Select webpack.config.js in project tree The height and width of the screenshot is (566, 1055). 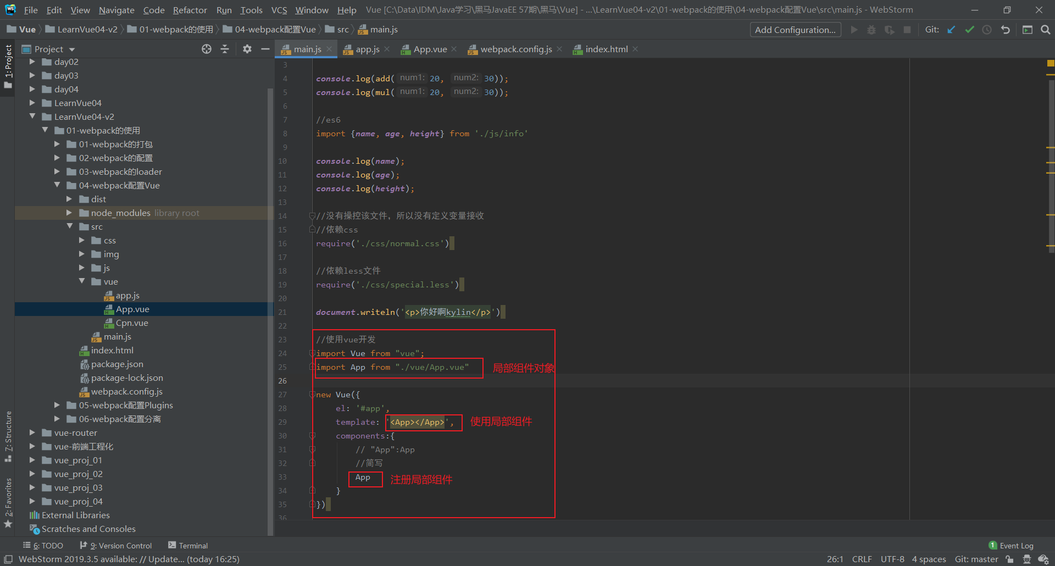pos(126,391)
